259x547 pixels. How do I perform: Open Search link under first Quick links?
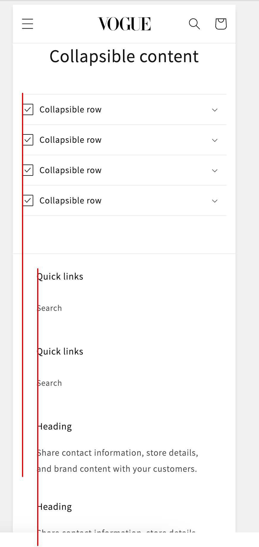[50, 308]
